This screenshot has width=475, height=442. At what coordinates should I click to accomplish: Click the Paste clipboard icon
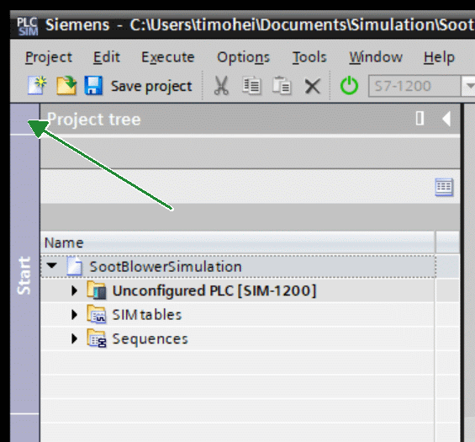282,86
